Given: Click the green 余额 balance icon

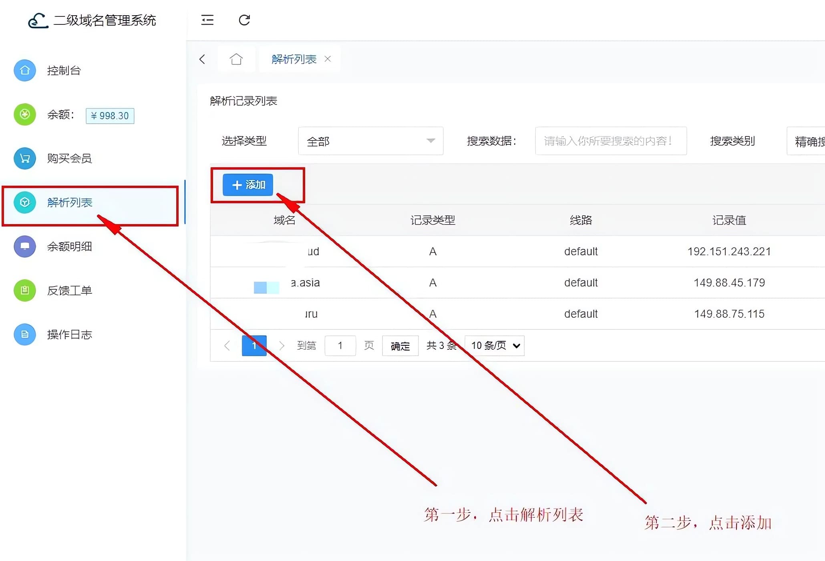Looking at the screenshot, I should (25, 114).
